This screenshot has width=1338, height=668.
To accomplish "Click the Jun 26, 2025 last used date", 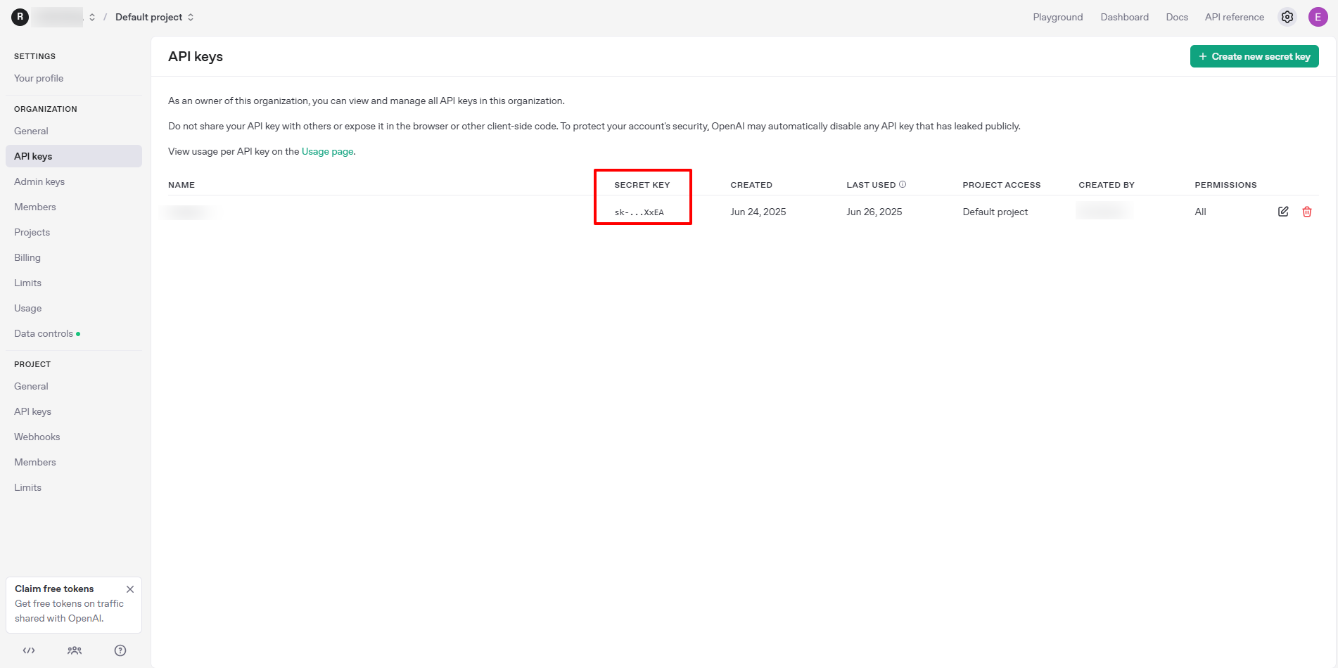I will 874,212.
